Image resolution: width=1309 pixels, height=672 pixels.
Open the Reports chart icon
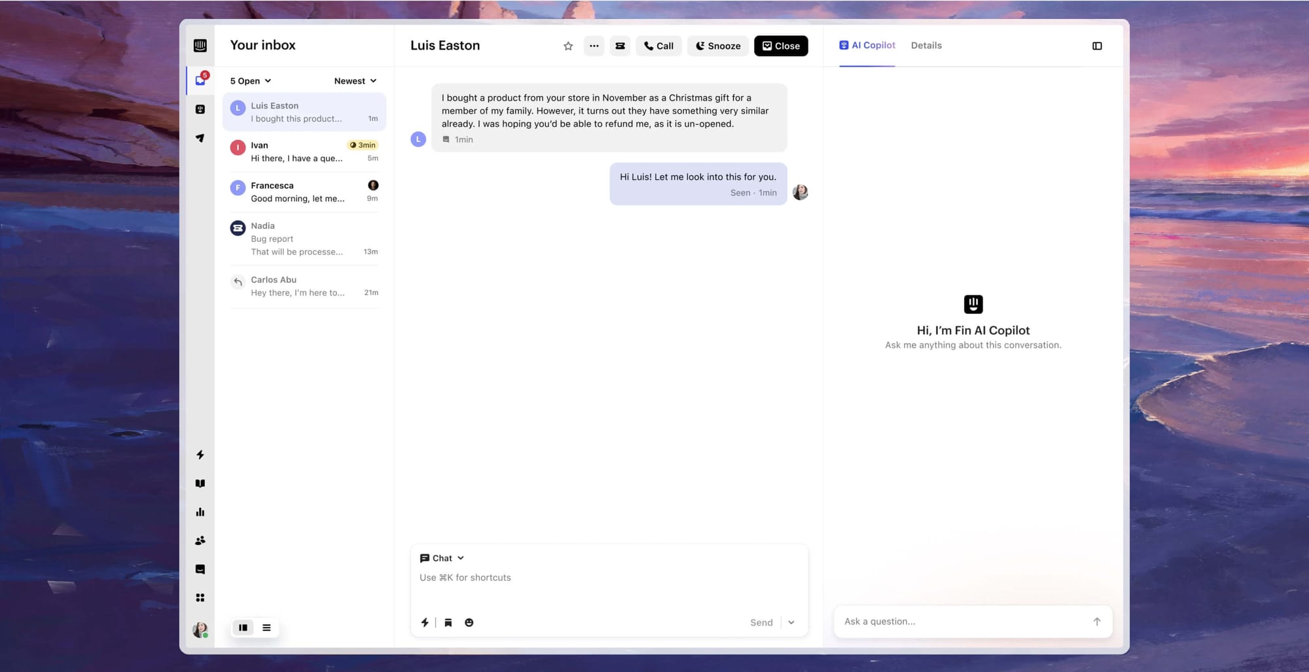coord(201,512)
